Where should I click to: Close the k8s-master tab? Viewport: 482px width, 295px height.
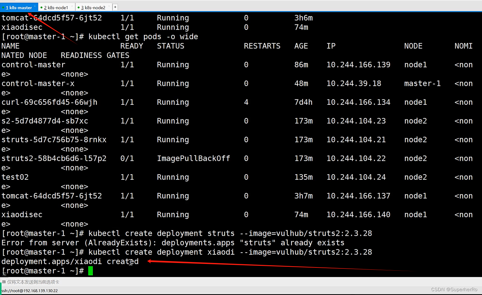pyautogui.click(x=35, y=6)
